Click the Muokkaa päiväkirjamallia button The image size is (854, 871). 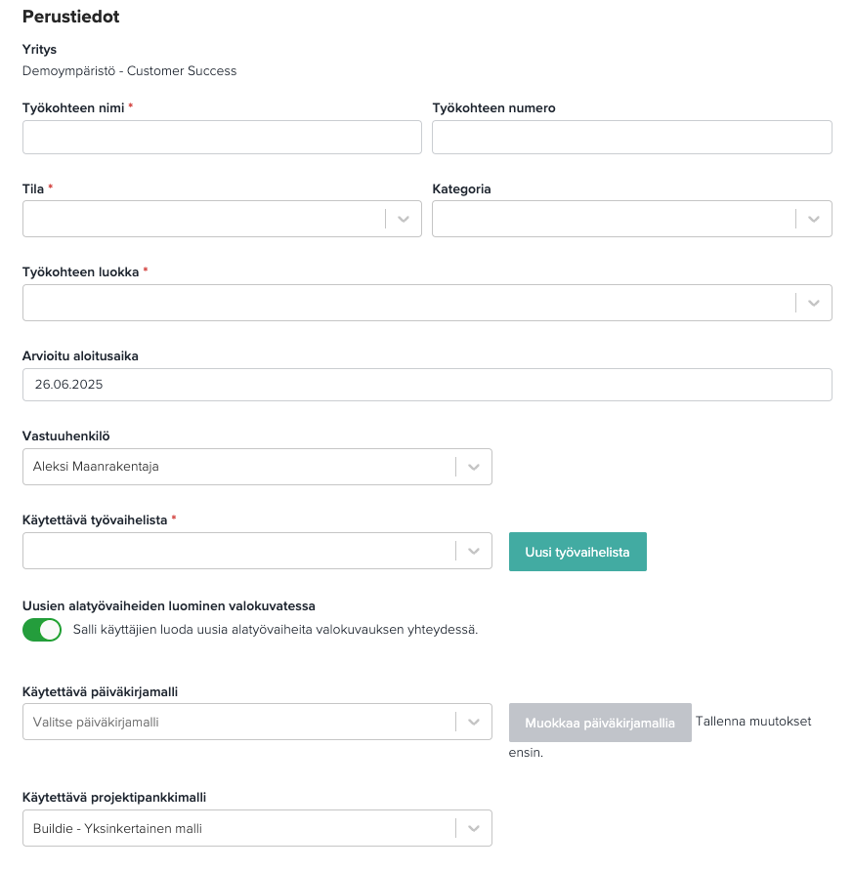pyautogui.click(x=600, y=723)
